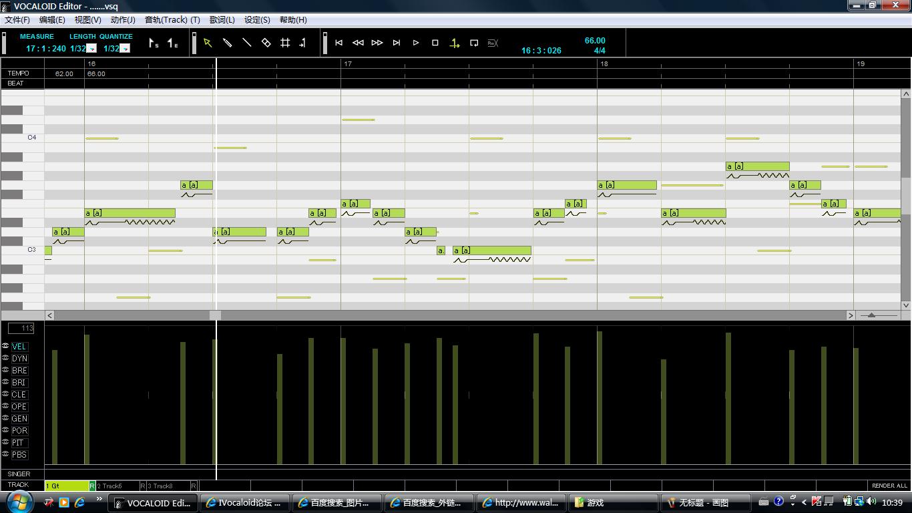The width and height of the screenshot is (912, 513).
Task: Open the QUANTIZE dropdown arrow
Action: pos(125,48)
